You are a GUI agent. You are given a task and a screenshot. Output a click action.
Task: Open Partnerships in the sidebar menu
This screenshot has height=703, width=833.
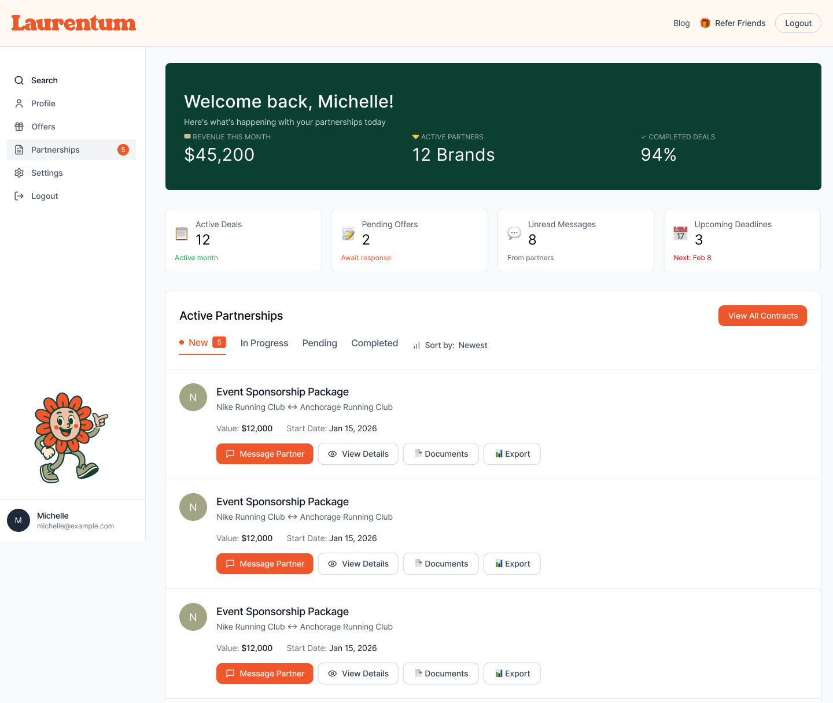click(x=56, y=150)
